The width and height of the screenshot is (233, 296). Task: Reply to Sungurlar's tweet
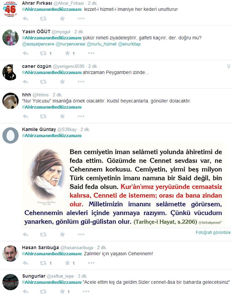pos(25,292)
